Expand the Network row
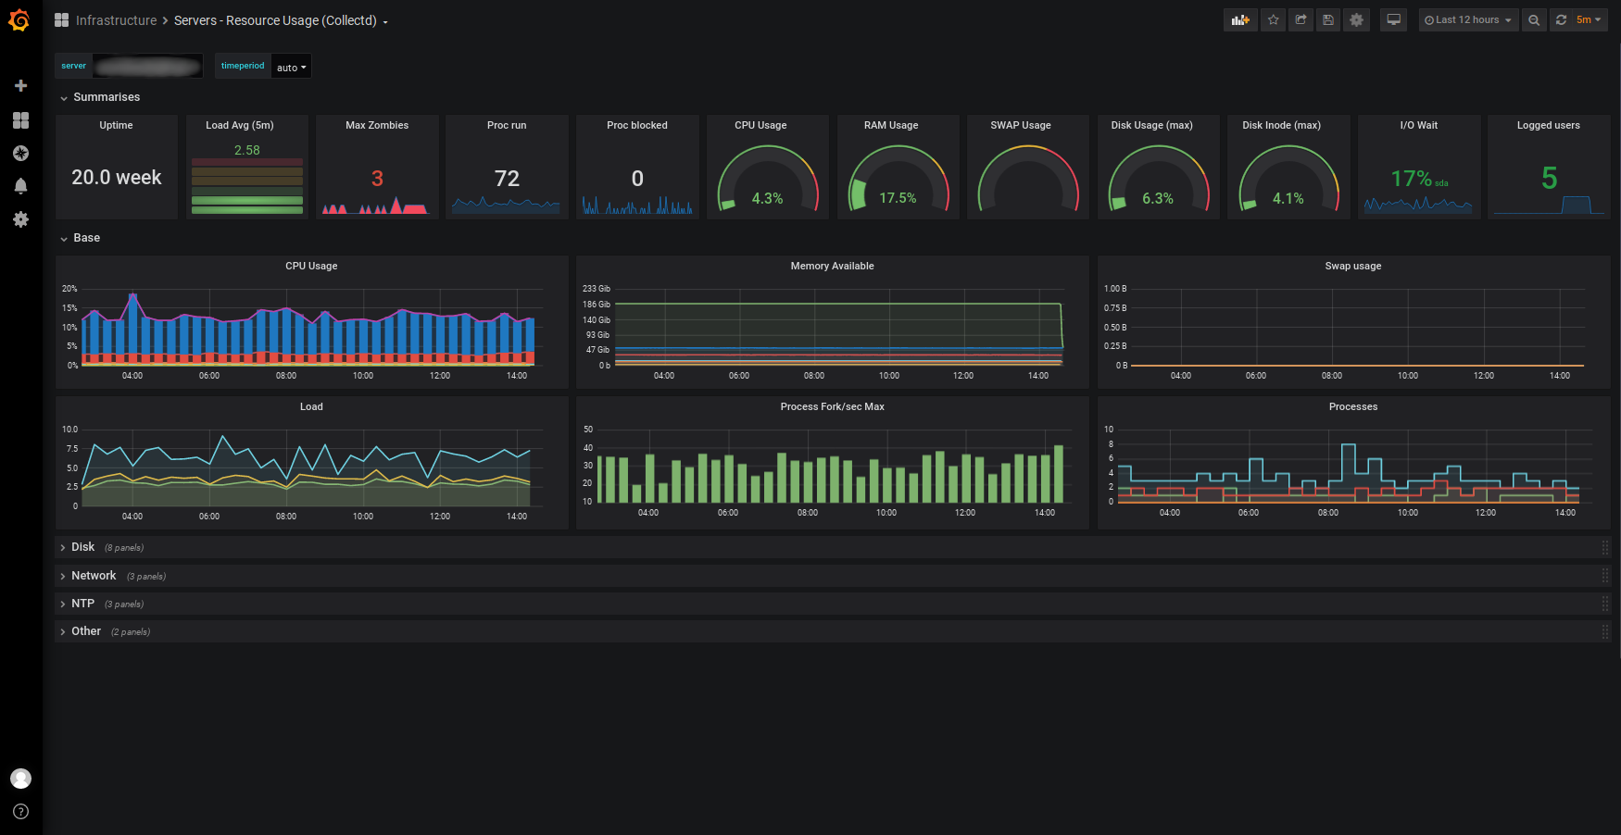The height and width of the screenshot is (835, 1621). [94, 576]
